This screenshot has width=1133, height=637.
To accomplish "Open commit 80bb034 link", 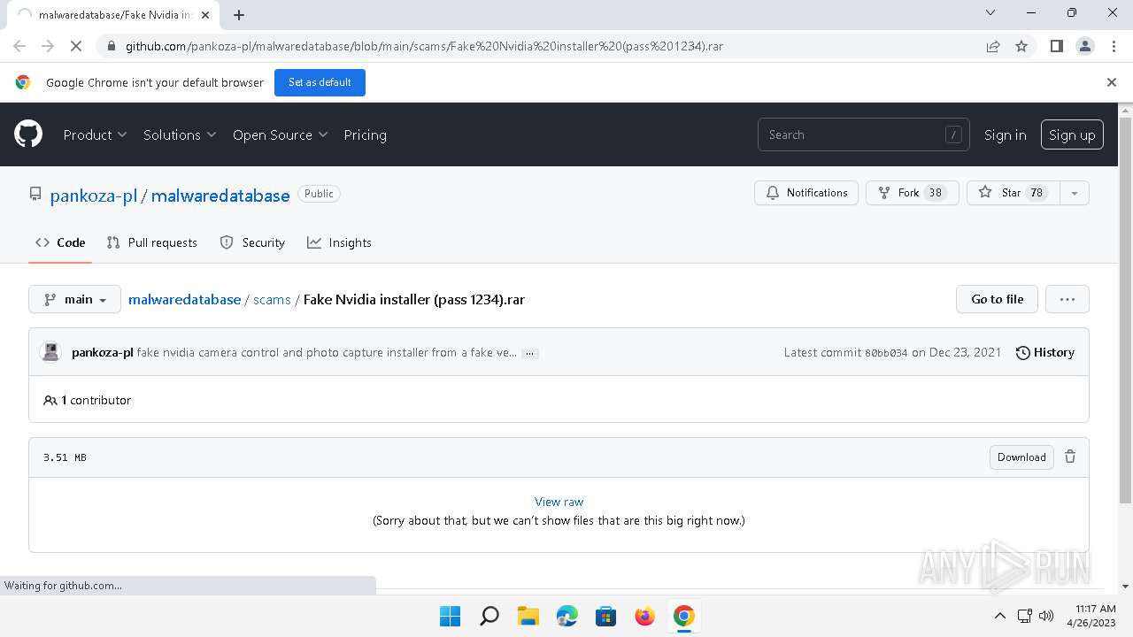I will pos(885,353).
